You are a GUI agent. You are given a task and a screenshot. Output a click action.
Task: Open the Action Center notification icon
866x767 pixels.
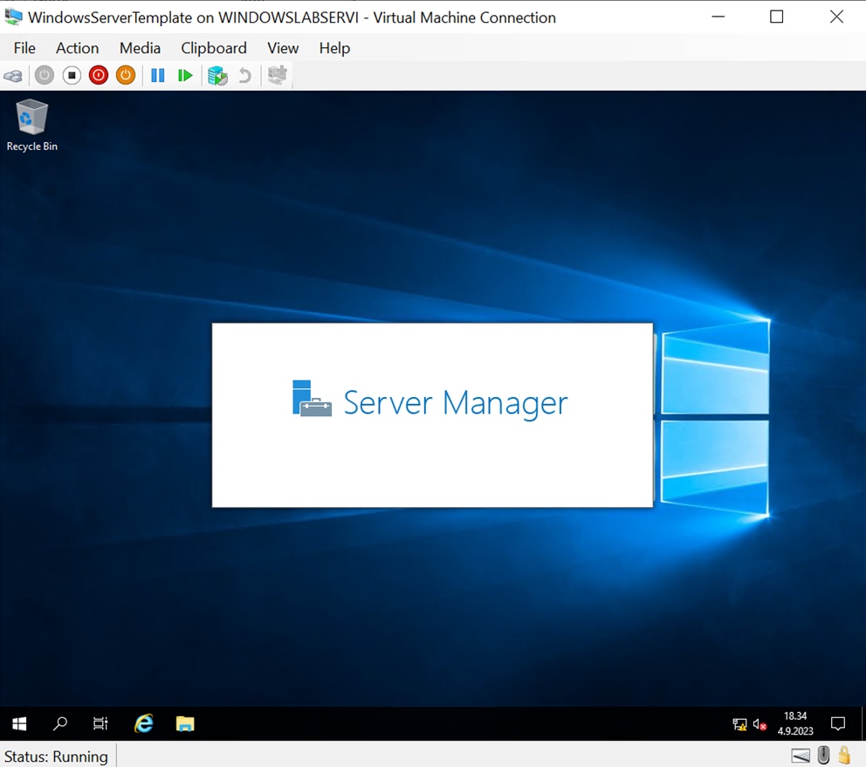pyautogui.click(x=837, y=723)
